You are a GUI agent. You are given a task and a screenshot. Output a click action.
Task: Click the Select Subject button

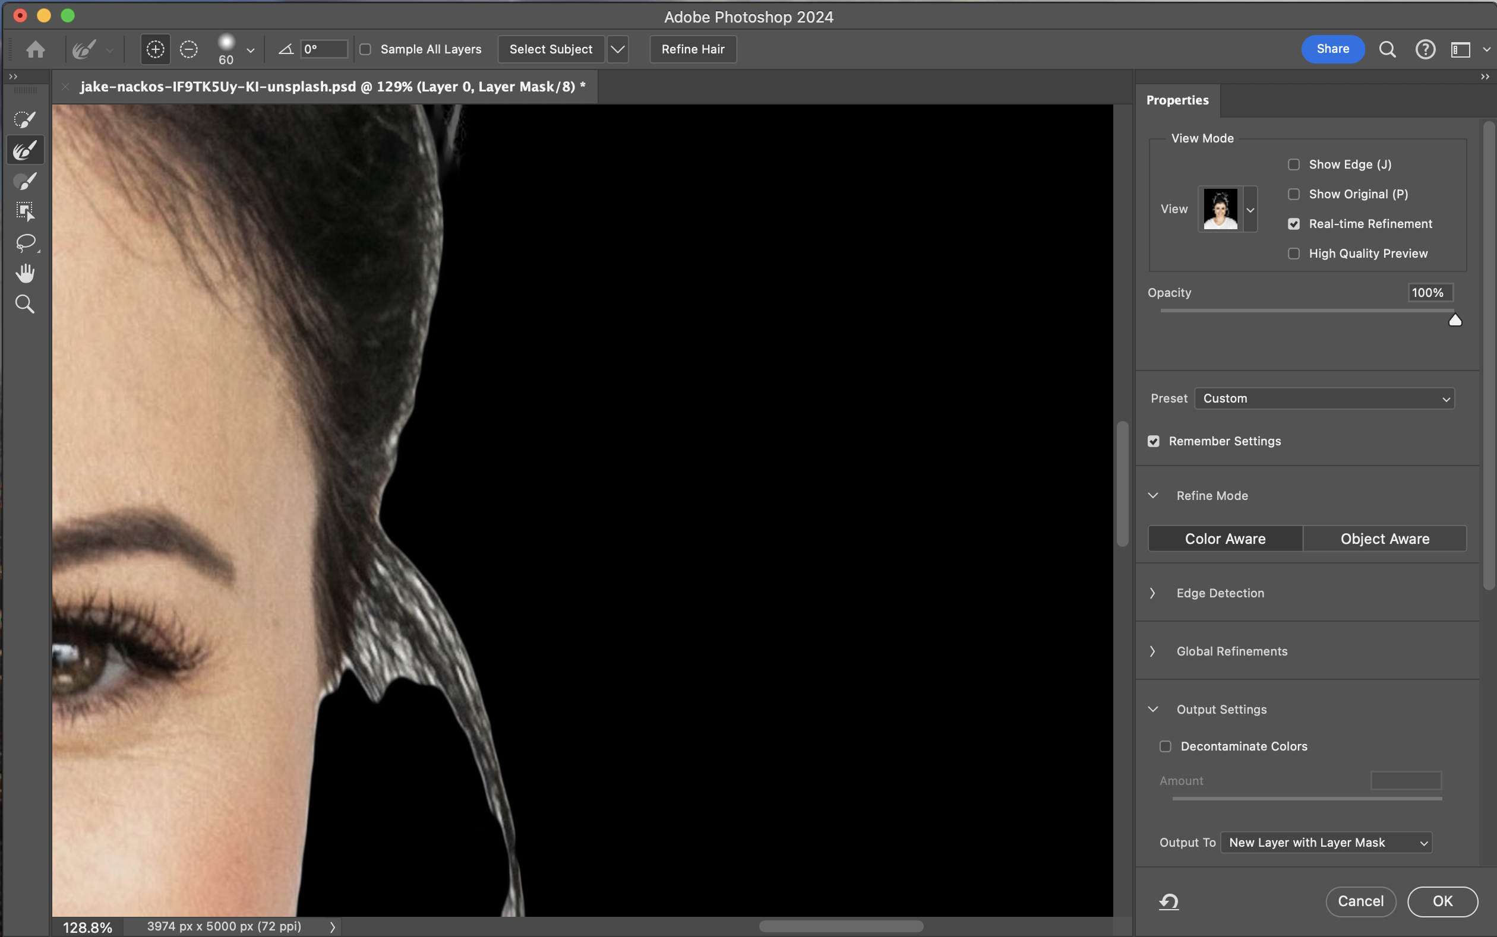pos(551,49)
